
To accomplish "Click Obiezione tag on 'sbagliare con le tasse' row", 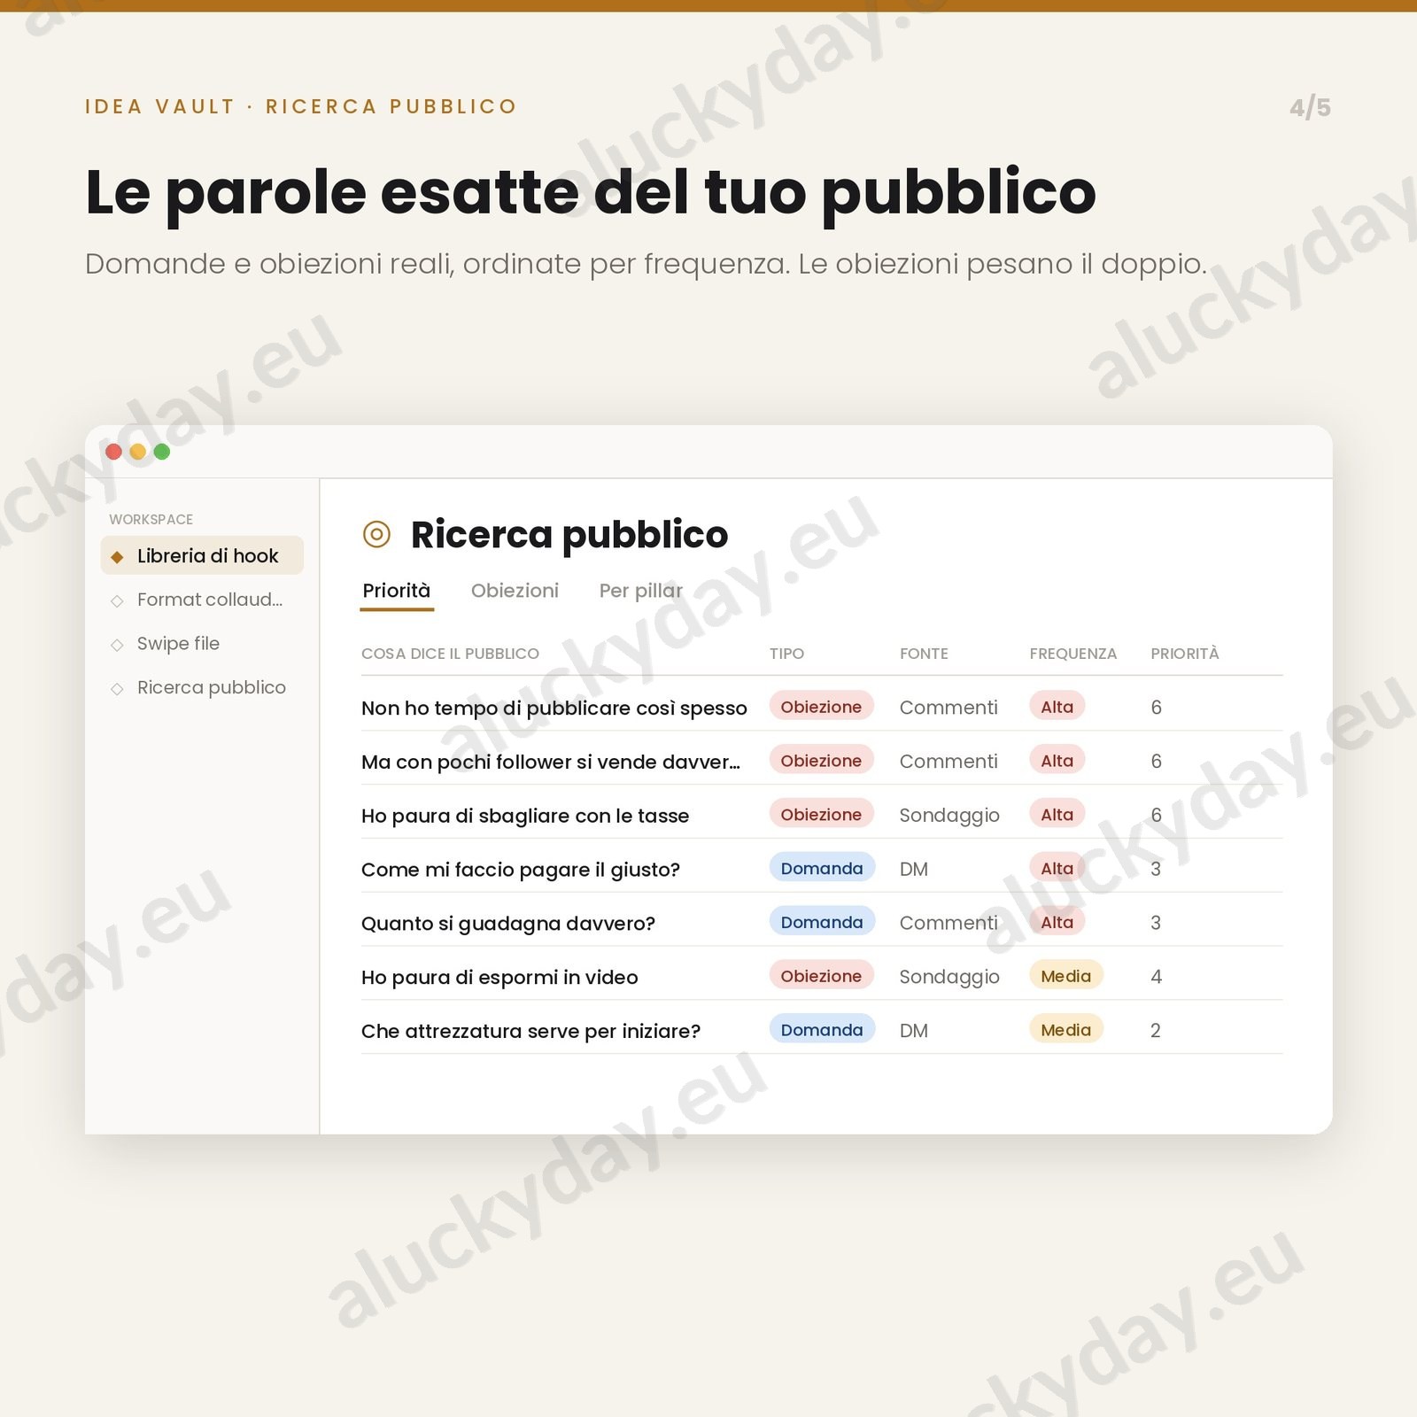I will [x=821, y=814].
